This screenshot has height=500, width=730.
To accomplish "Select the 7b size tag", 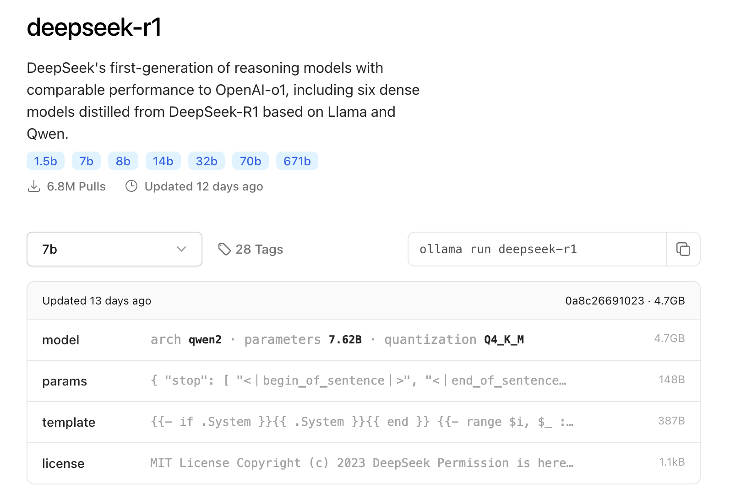I will [x=86, y=161].
